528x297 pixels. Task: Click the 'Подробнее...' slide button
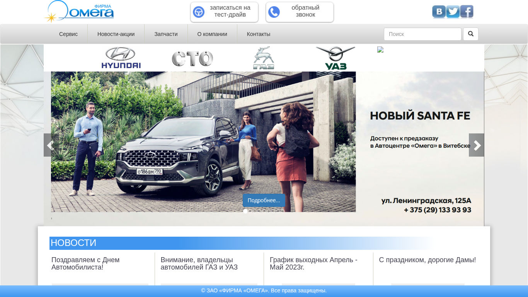(264, 200)
